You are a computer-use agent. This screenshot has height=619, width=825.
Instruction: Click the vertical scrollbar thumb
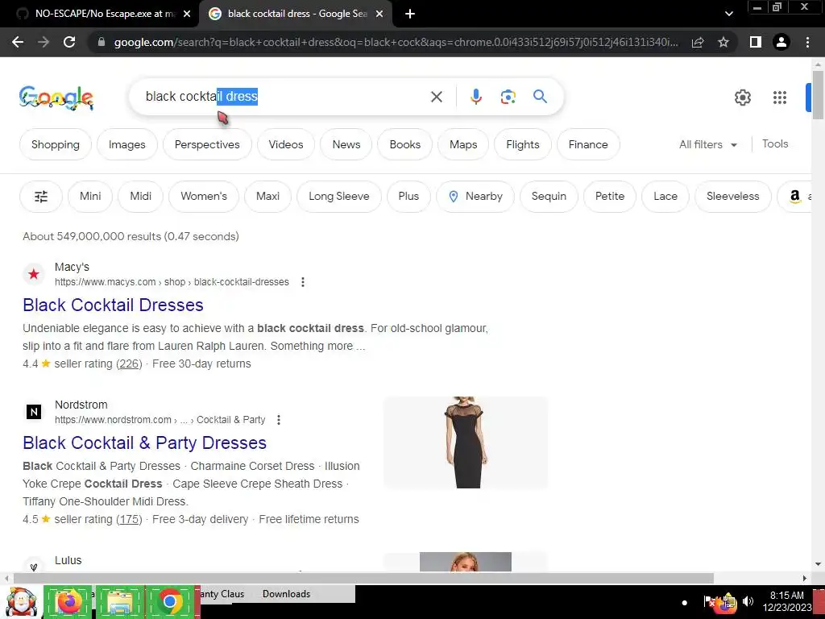tap(818, 95)
